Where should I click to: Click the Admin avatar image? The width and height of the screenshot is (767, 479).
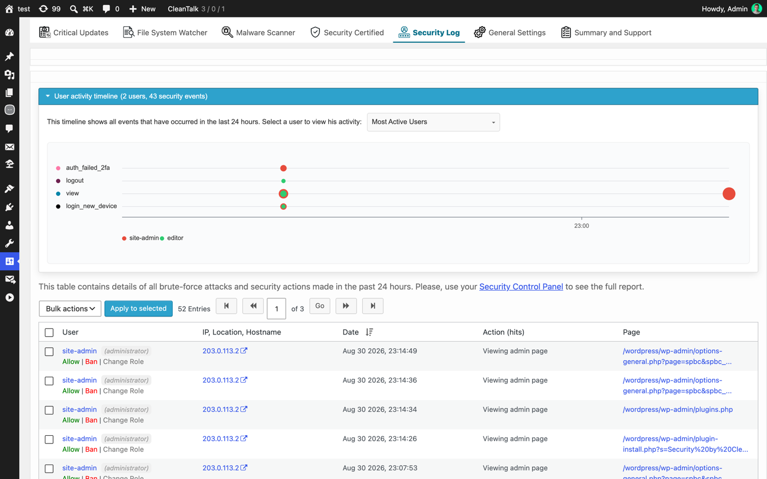pos(757,9)
